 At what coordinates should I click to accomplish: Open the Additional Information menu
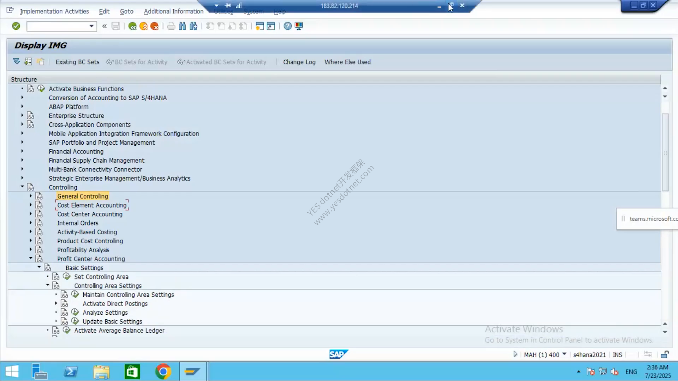[173, 11]
